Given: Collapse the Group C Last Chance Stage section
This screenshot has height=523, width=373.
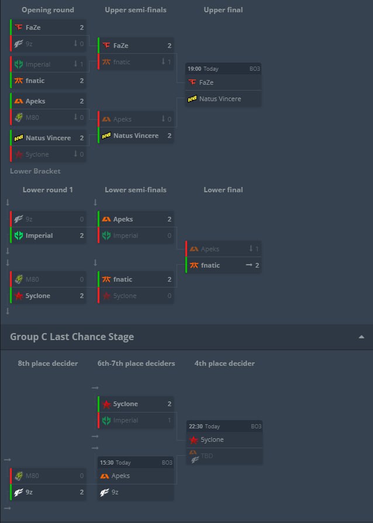Looking at the screenshot, I should pos(361,337).
